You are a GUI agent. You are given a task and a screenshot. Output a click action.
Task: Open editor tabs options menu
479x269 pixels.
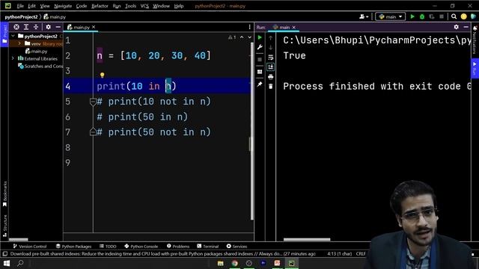coord(249,27)
